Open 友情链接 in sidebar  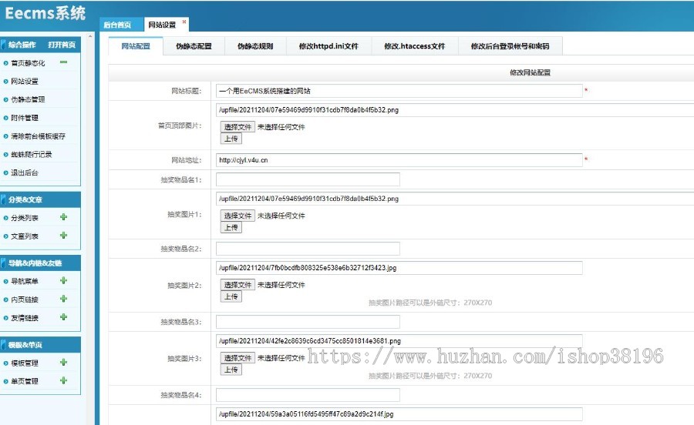pos(25,318)
